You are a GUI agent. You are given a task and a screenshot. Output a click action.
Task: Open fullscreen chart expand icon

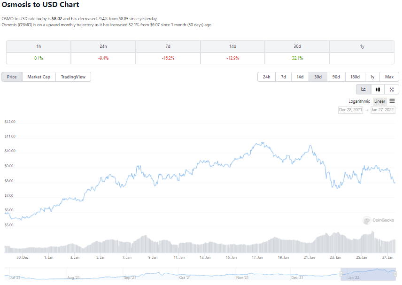coord(392,90)
